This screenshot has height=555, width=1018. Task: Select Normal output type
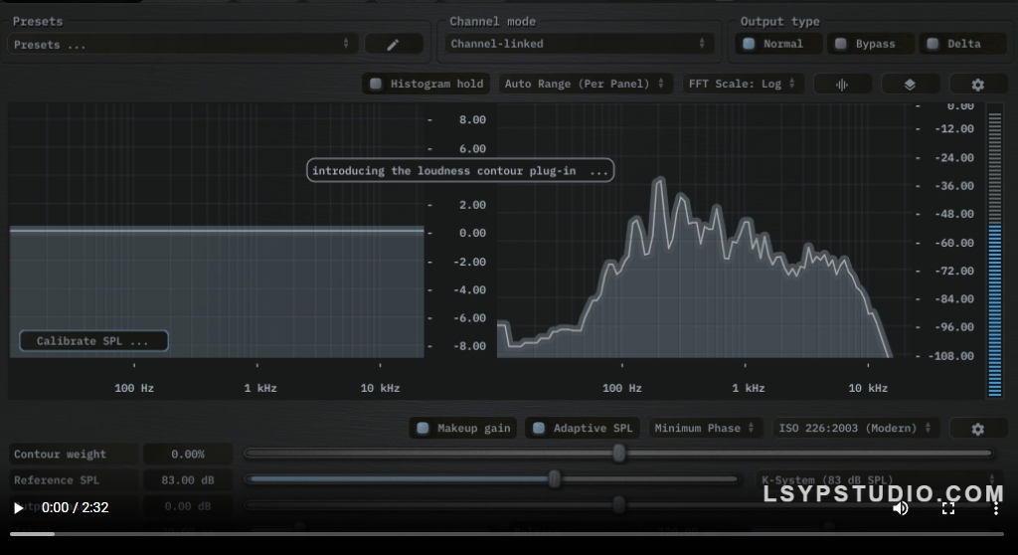click(x=777, y=44)
